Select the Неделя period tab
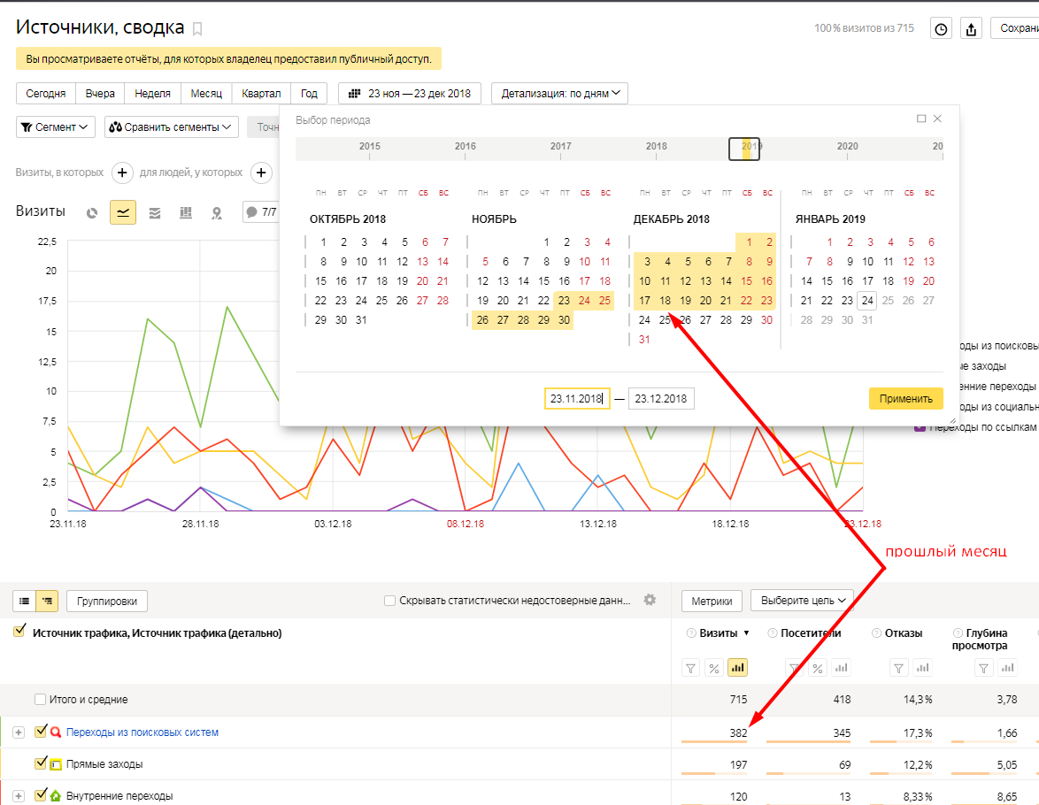1039x805 pixels. [152, 94]
